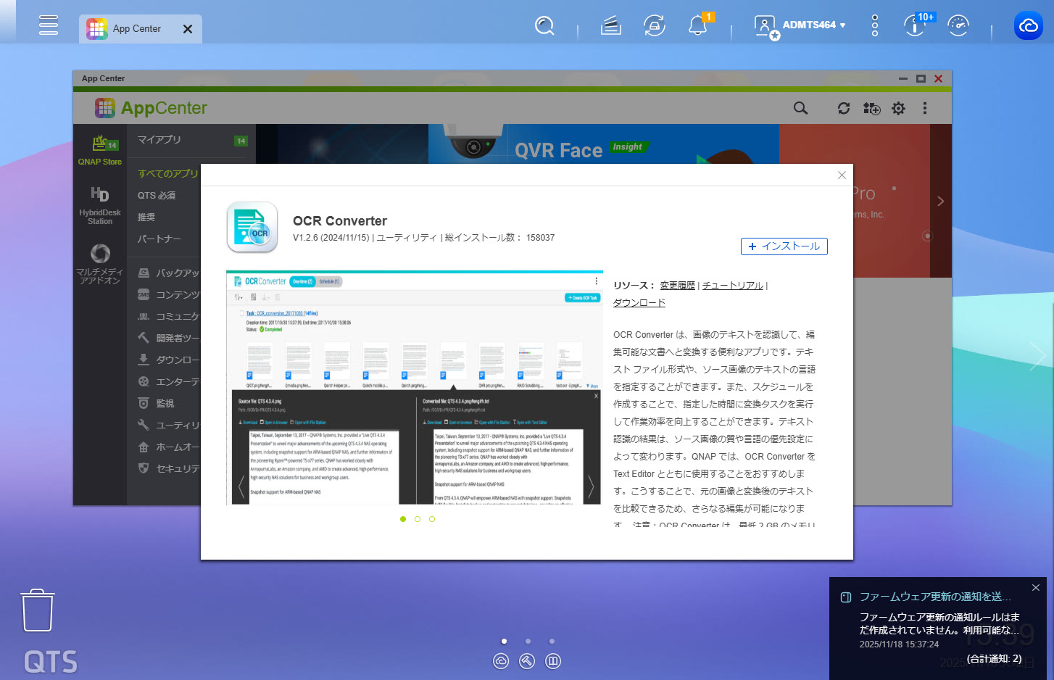
Task: Select the first screenshot carousel dot
Action: coord(403,519)
